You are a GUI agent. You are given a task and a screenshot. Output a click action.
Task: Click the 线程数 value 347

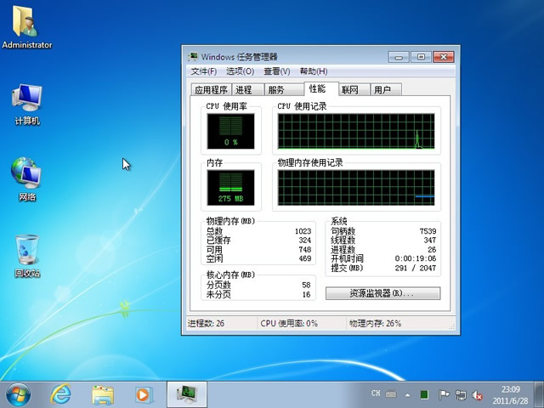(429, 240)
